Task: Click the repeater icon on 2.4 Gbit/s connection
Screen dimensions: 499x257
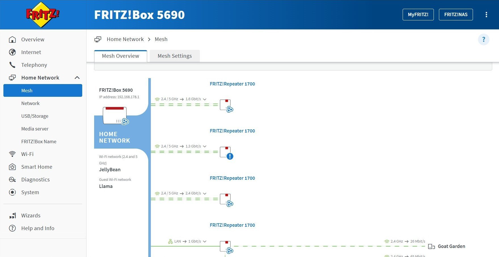Action: click(x=226, y=200)
